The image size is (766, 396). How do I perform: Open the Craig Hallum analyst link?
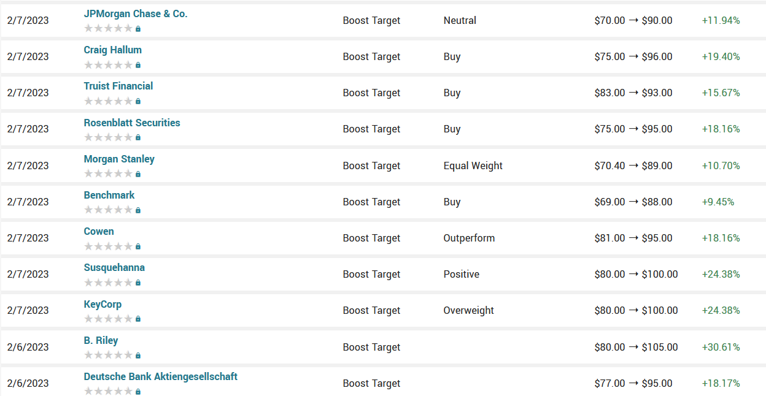tap(113, 50)
